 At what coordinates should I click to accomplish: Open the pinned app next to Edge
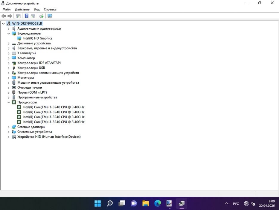pos(169,203)
